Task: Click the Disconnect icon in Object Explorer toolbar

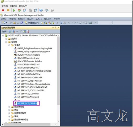Action: tap(14, 31)
